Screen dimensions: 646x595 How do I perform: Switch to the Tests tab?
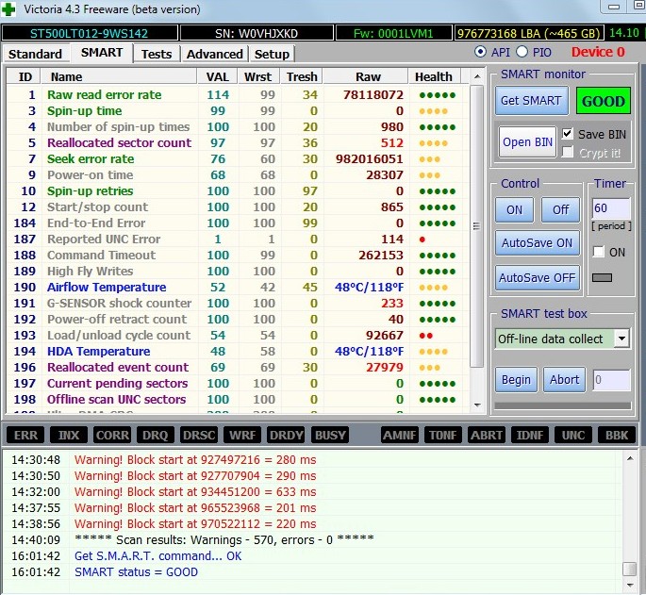click(x=156, y=54)
